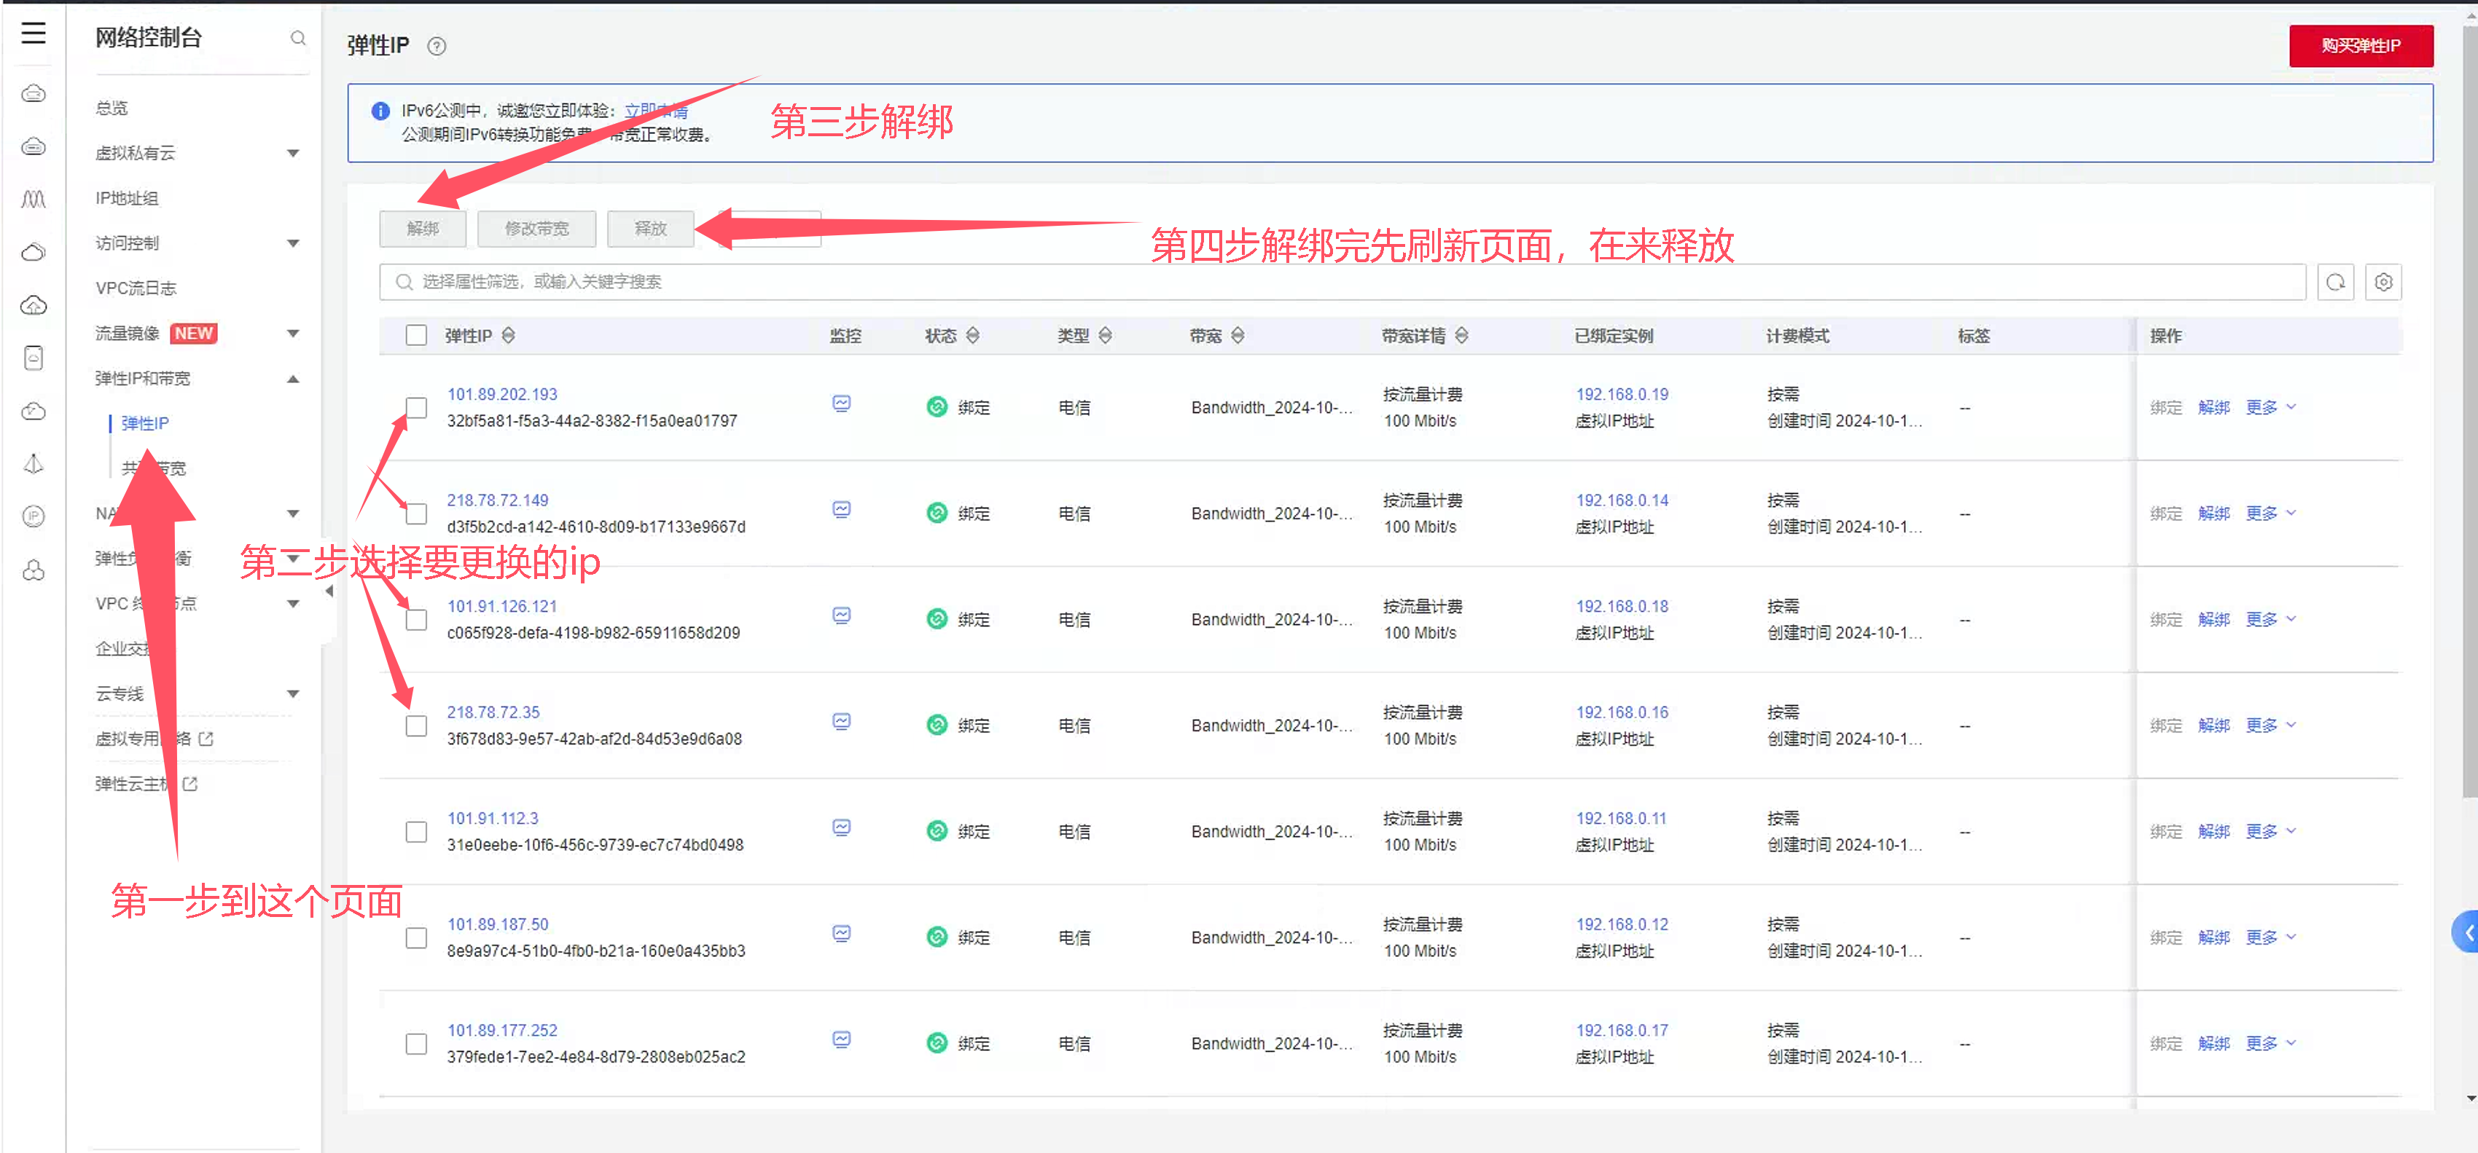Click the 购买弹性IP button

pos(2361,45)
